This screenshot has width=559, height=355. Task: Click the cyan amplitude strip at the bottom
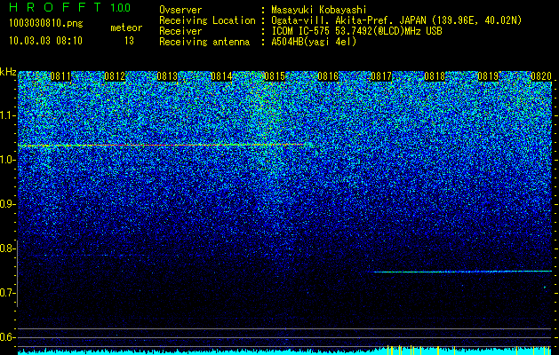tap(285, 351)
